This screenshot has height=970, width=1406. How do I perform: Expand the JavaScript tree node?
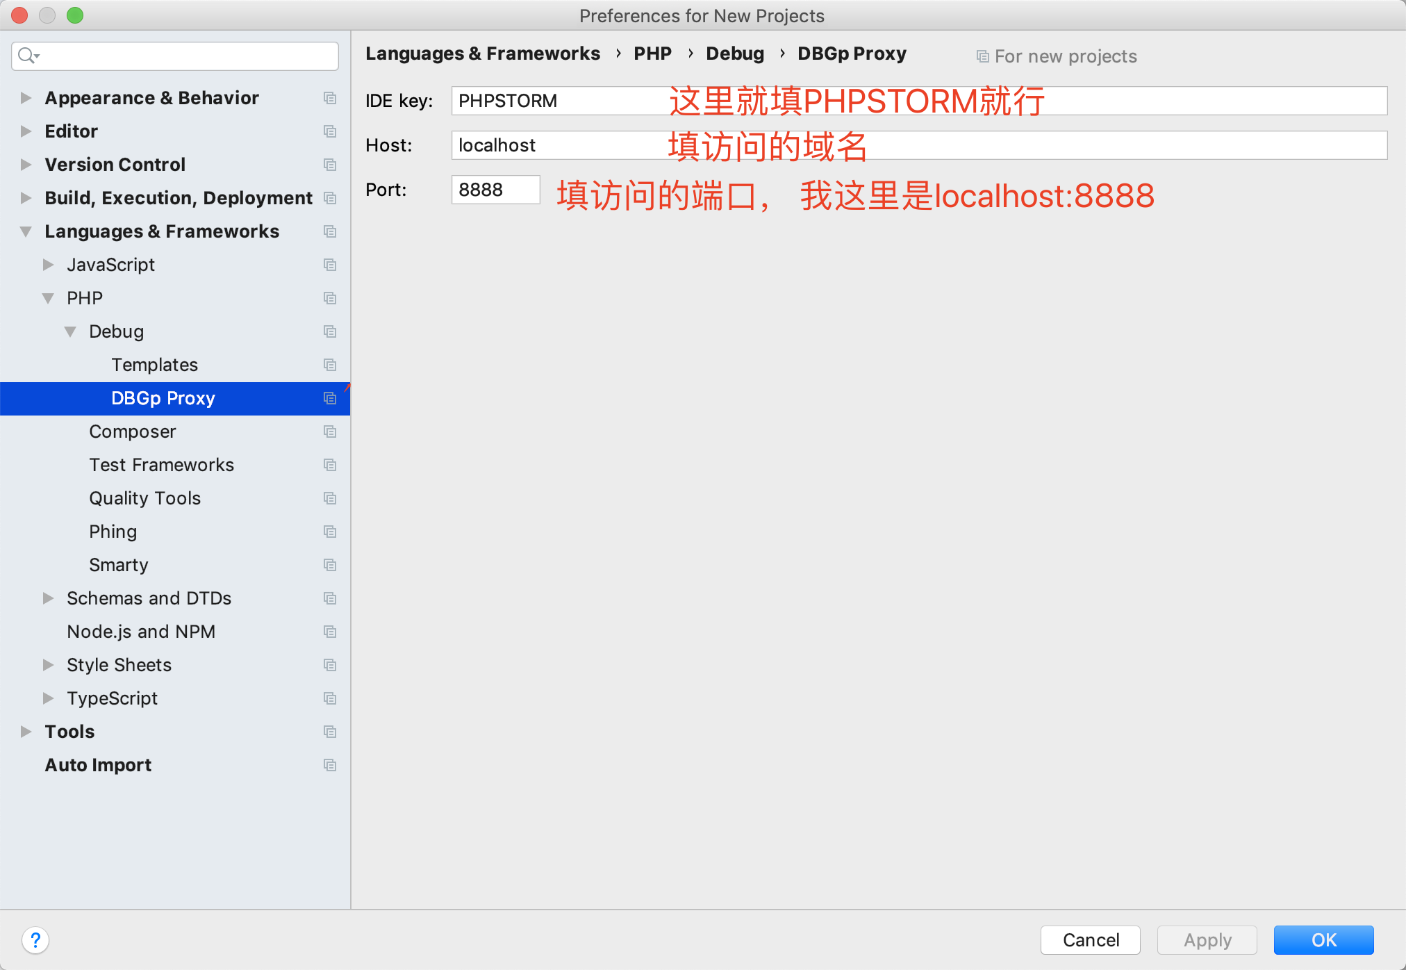point(48,265)
